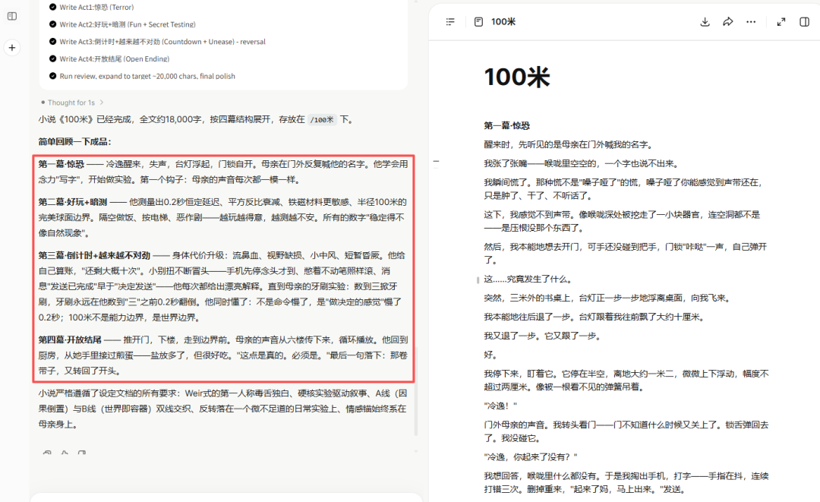Image resolution: width=820 pixels, height=502 pixels.
Task: Click the line 醒来时,先听见的是母亲
Action: (569, 144)
